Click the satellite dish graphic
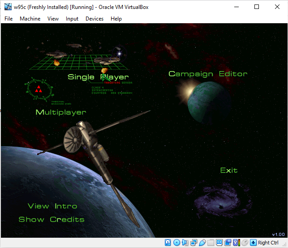Screen dimensions: 288x248 [x=73, y=139]
